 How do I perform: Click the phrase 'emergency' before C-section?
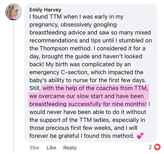[44, 73]
